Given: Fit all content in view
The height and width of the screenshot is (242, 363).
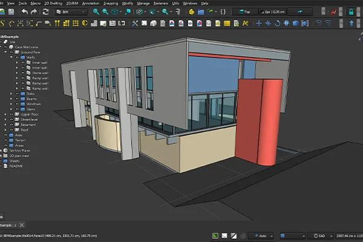Looking at the screenshot, I should [96, 11].
